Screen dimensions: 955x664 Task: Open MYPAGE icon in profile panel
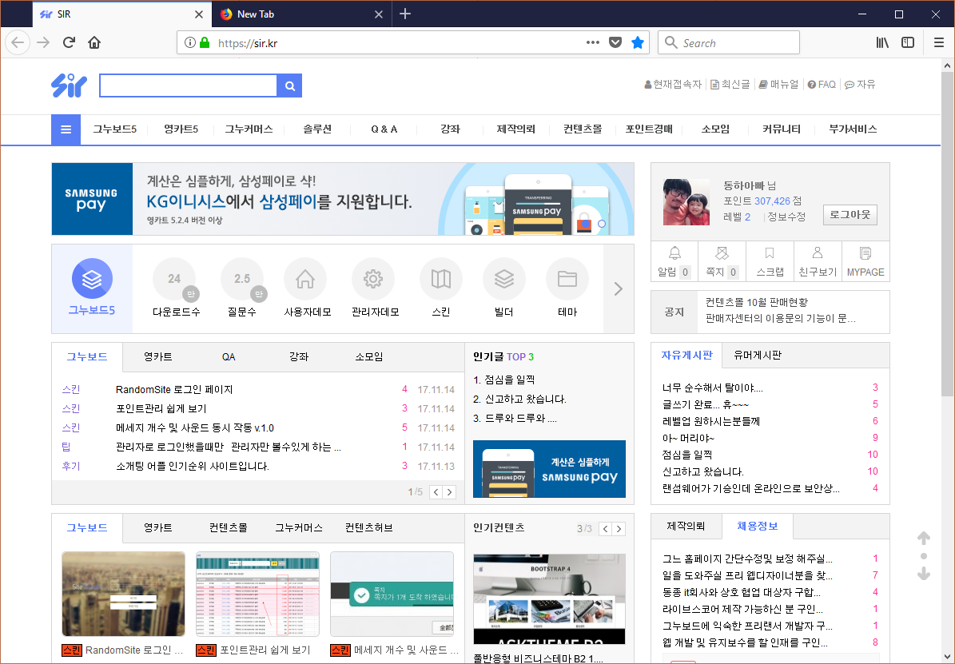point(865,254)
